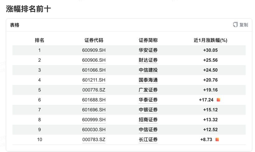Click the 表格 panel title
This screenshot has height=152, width=255.
15,25
